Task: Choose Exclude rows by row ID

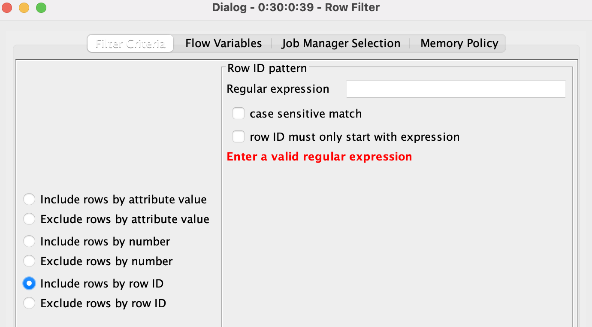Action: pyautogui.click(x=29, y=303)
